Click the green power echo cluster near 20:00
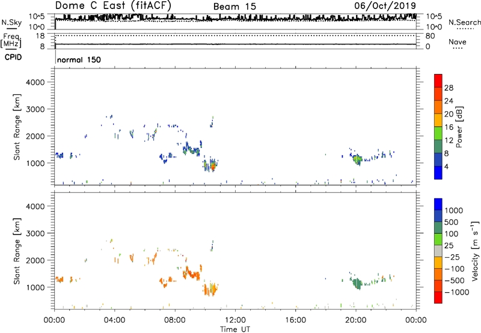Viewport: 481px width, 333px height. pyautogui.click(x=357, y=159)
